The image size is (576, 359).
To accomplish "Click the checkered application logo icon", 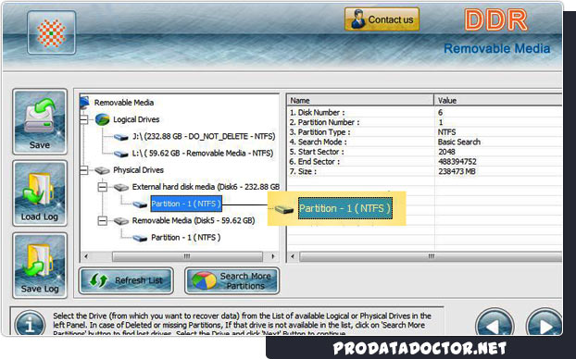I will pyautogui.click(x=52, y=32).
